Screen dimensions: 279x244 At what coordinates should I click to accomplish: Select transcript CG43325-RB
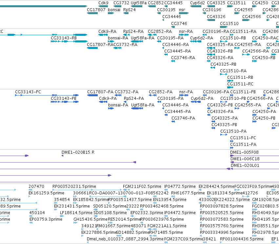point(223,64)
